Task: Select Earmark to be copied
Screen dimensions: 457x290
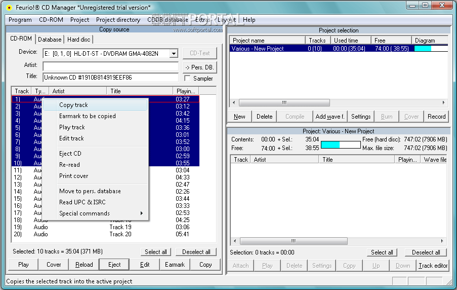Action: click(x=87, y=116)
